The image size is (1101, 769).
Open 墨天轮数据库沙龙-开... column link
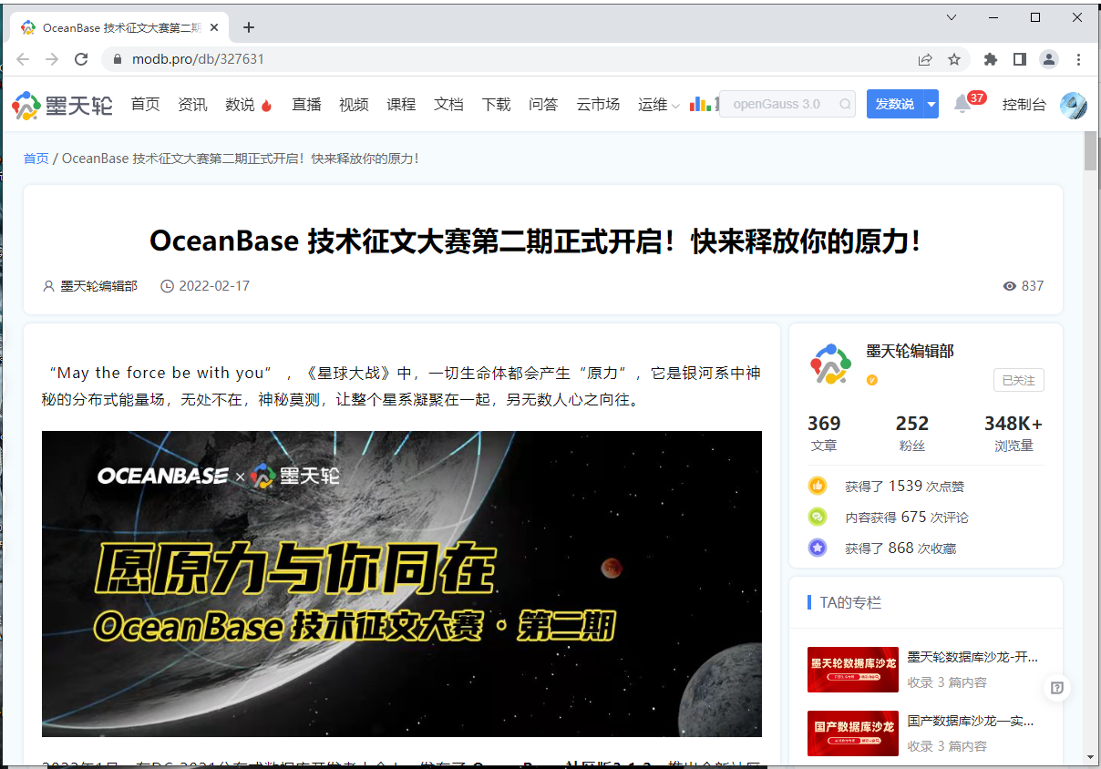coord(972,657)
